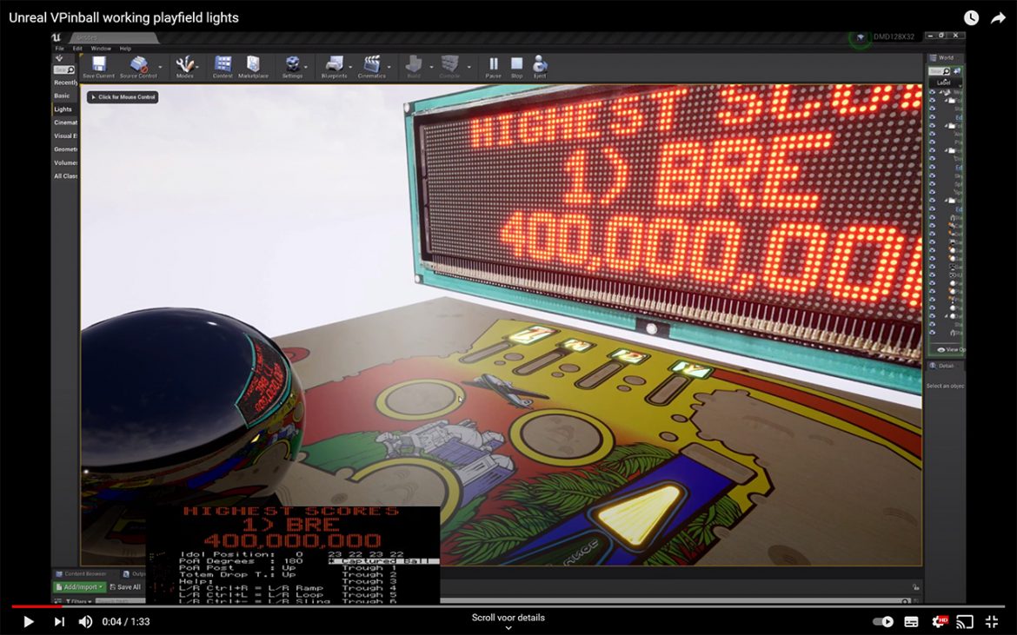Play the YouTube video

pos(29,621)
